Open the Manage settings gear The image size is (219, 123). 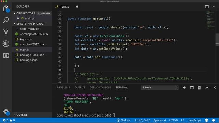[x=6, y=112]
